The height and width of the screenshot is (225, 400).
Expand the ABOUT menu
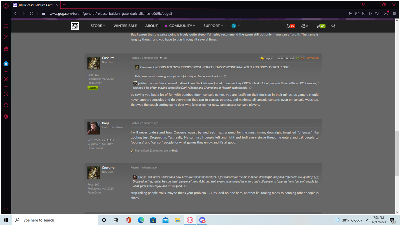tap(153, 26)
